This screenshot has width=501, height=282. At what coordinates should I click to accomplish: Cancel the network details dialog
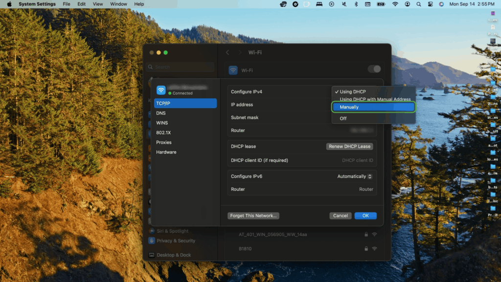(x=341, y=216)
